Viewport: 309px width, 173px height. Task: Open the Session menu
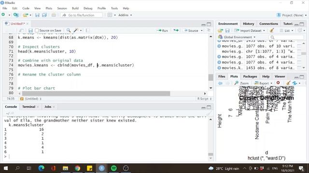coord(62,8)
